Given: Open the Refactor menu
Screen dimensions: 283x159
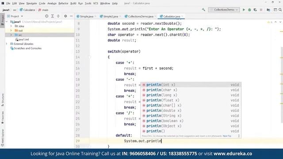Looking at the screenshot, I should [63, 3].
